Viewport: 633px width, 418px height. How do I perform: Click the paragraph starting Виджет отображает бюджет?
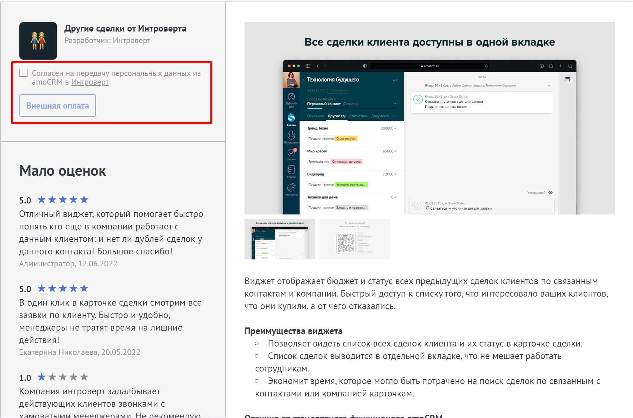coord(426,293)
